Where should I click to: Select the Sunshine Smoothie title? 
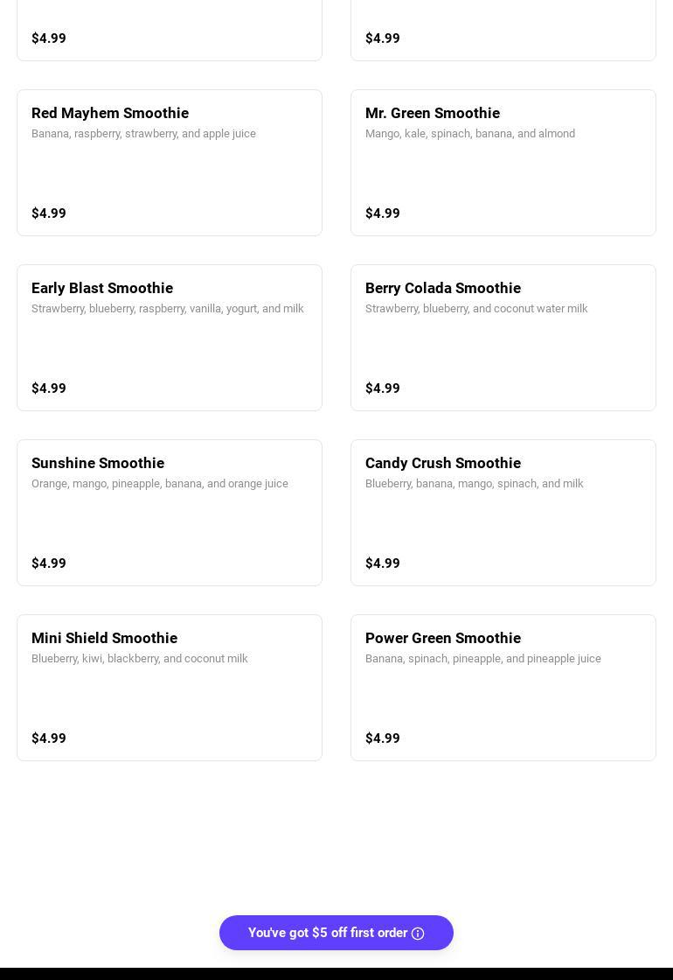pos(98,463)
